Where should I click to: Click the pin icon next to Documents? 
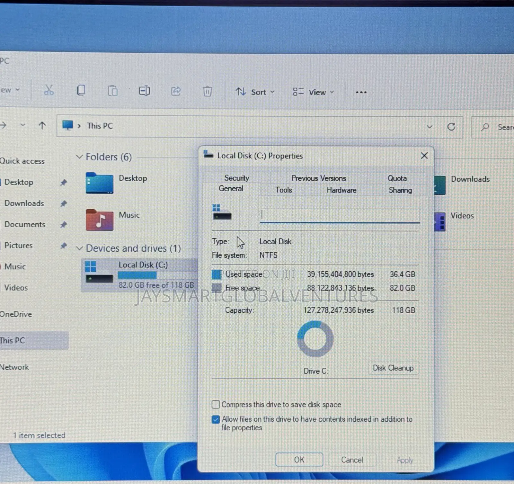pyautogui.click(x=64, y=225)
